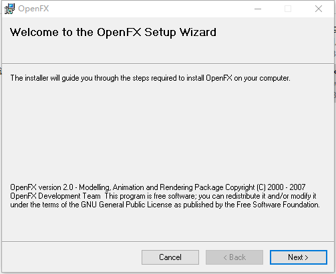The image size is (336, 274).
Task: Minimize the OpenFX setup window
Action: pyautogui.click(x=258, y=9)
